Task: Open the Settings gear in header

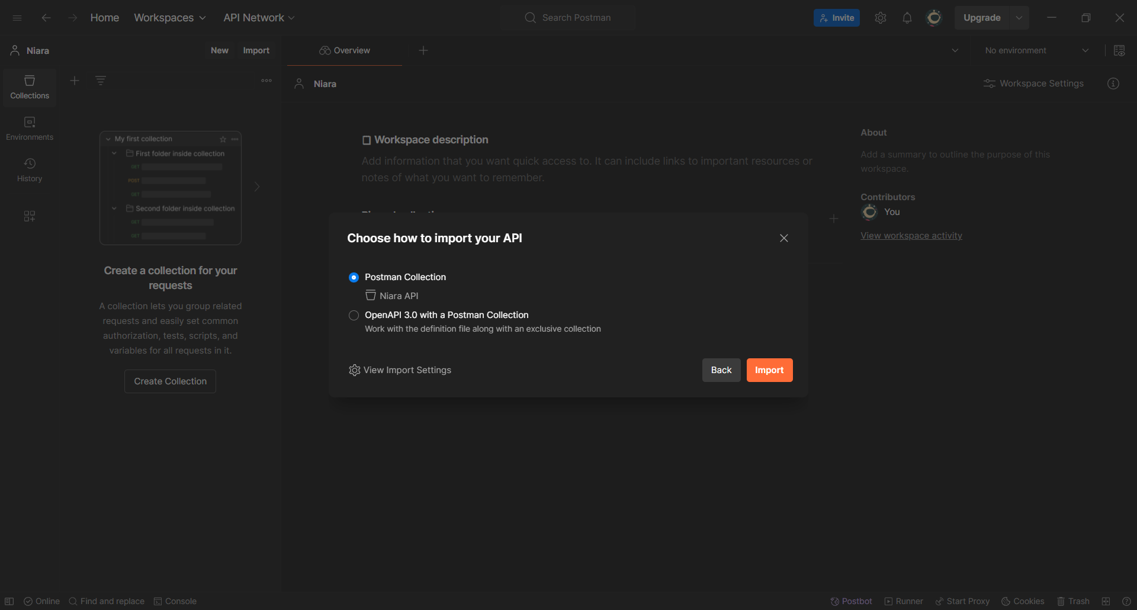Action: pyautogui.click(x=881, y=18)
